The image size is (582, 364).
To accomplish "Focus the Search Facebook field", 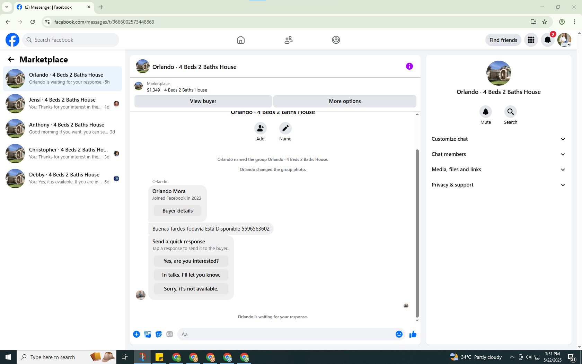I will pyautogui.click(x=71, y=40).
